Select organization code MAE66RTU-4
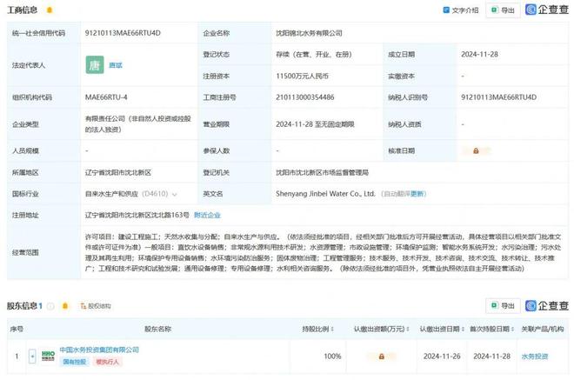The height and width of the screenshot is (380, 574). coord(106,97)
